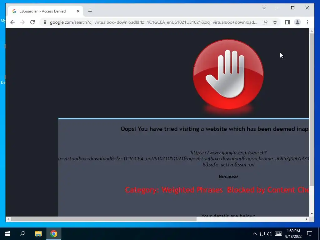Click the scroll right arrow
Screen dimensions: 320x240
(x=307, y=219)
